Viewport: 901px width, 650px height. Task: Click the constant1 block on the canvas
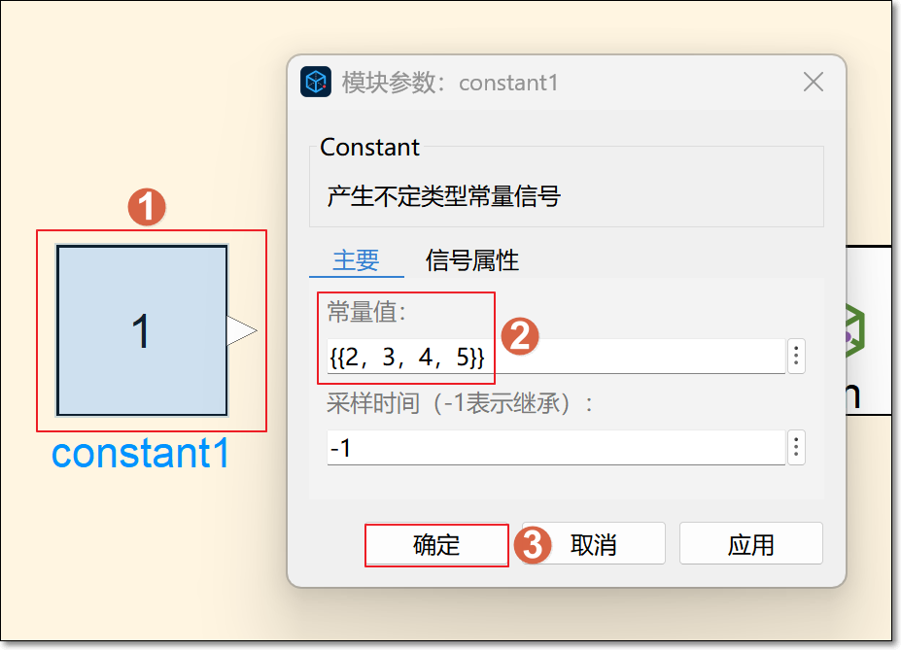142,330
